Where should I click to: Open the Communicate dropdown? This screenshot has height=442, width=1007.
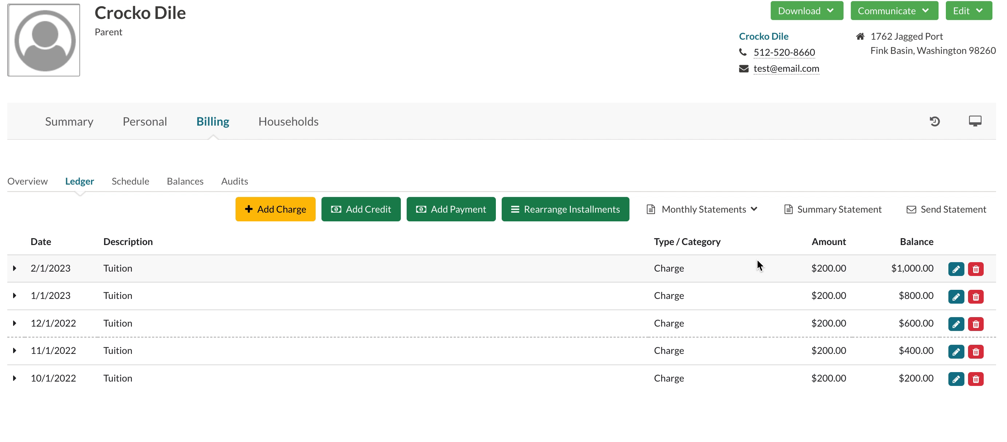click(894, 11)
